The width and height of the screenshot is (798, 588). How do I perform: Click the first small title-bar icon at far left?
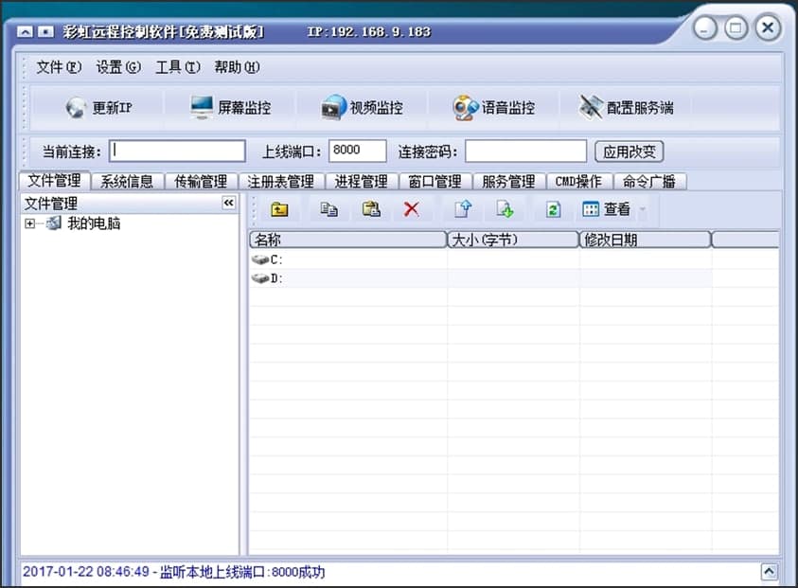coord(25,32)
